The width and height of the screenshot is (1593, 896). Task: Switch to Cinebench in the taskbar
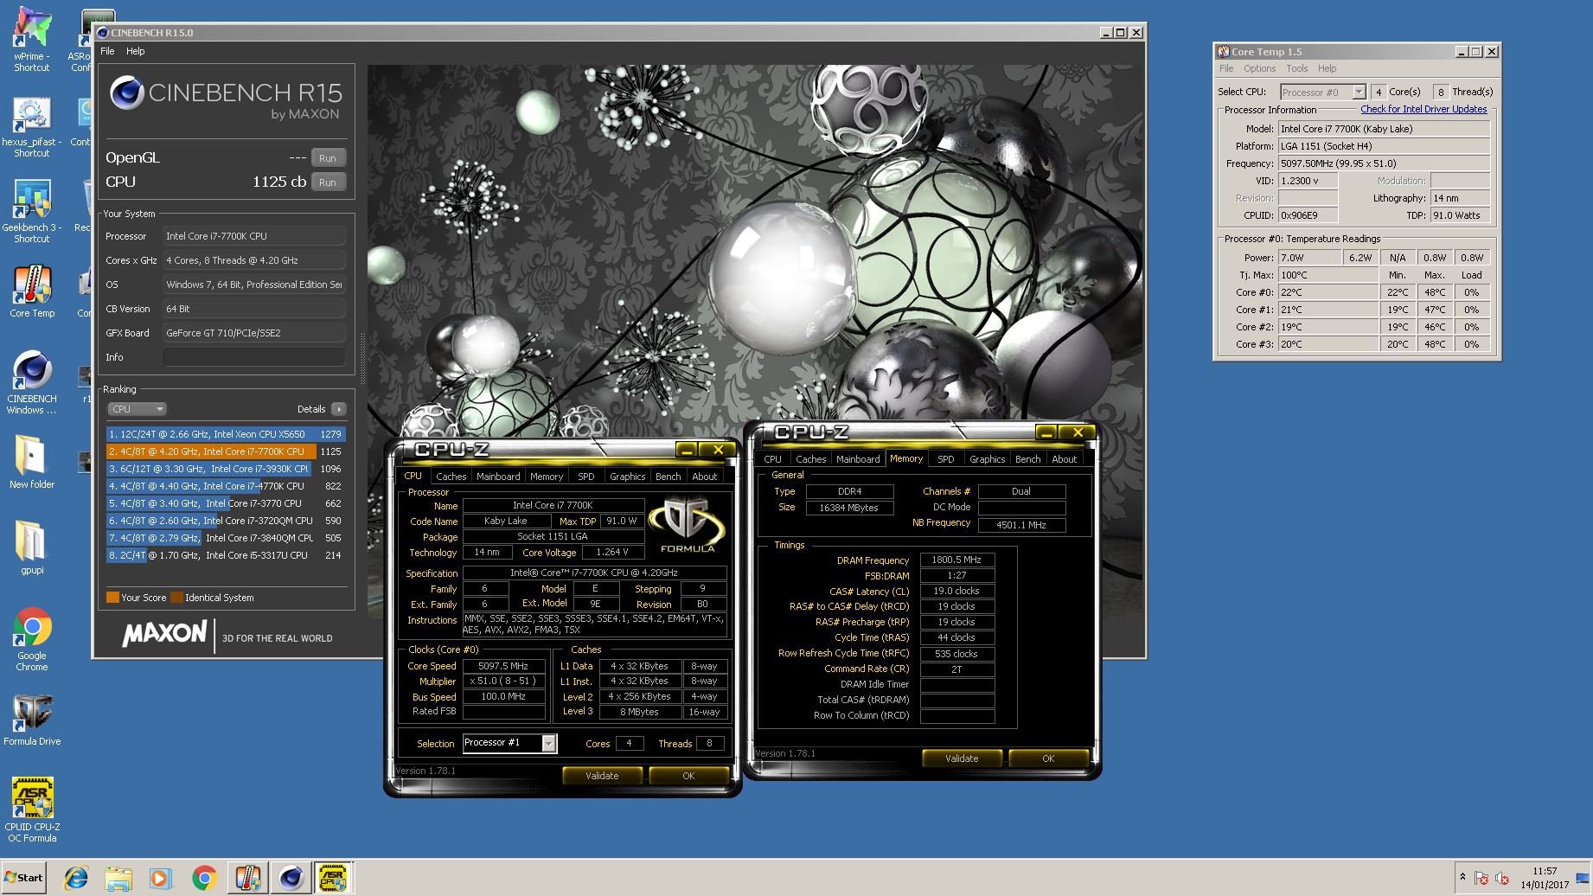pos(291,878)
